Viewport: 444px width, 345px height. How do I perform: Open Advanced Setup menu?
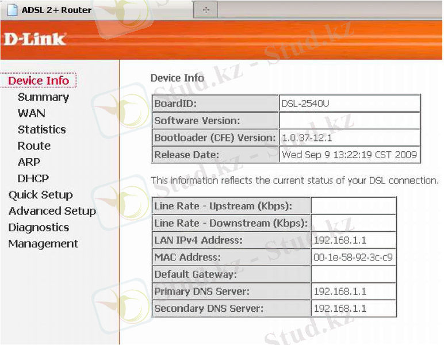52,211
